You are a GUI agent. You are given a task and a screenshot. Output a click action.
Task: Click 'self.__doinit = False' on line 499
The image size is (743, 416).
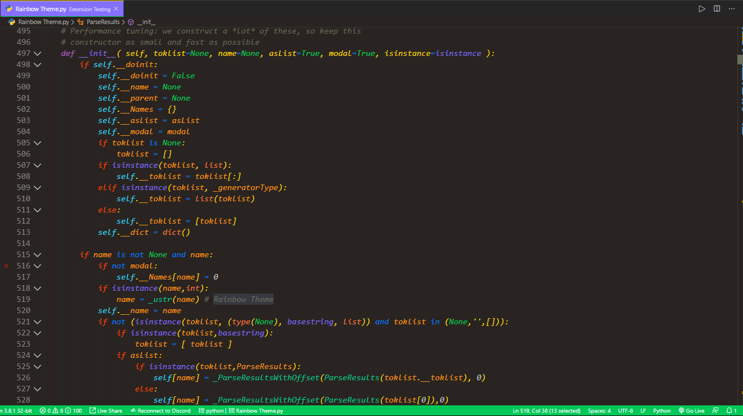(147, 75)
